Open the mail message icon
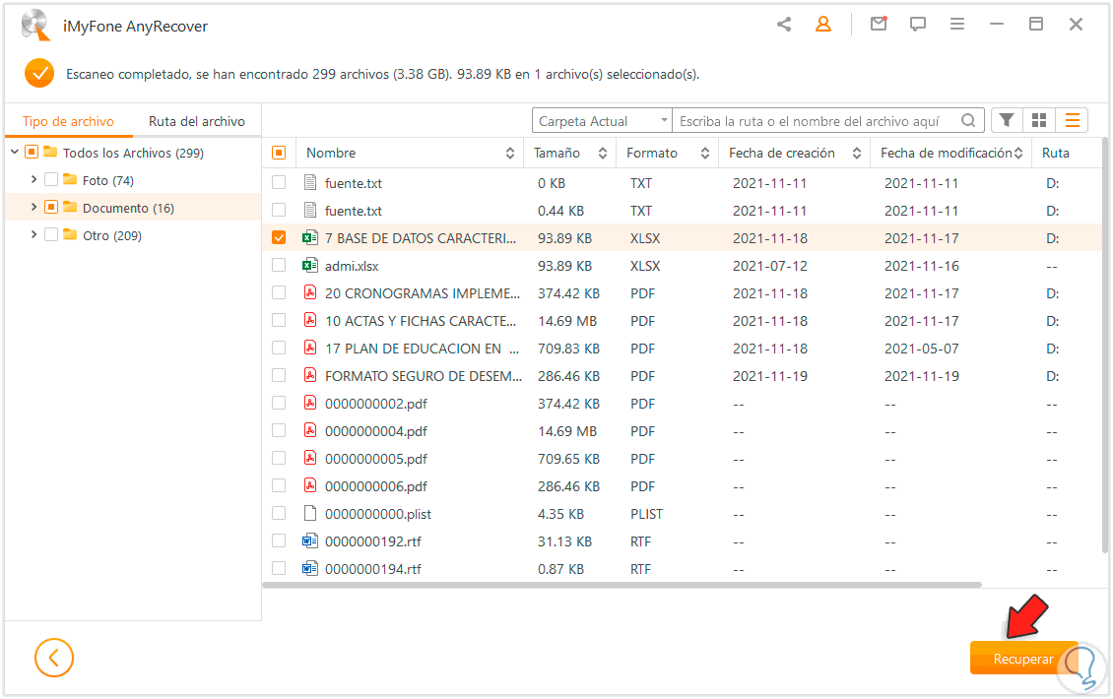This screenshot has height=699, width=1113. click(879, 25)
